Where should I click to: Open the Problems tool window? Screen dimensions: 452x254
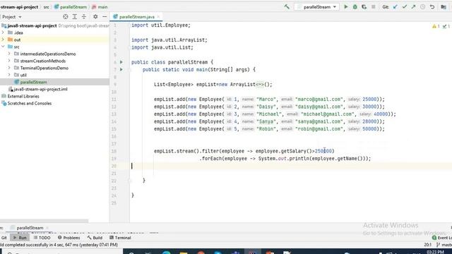69,238
